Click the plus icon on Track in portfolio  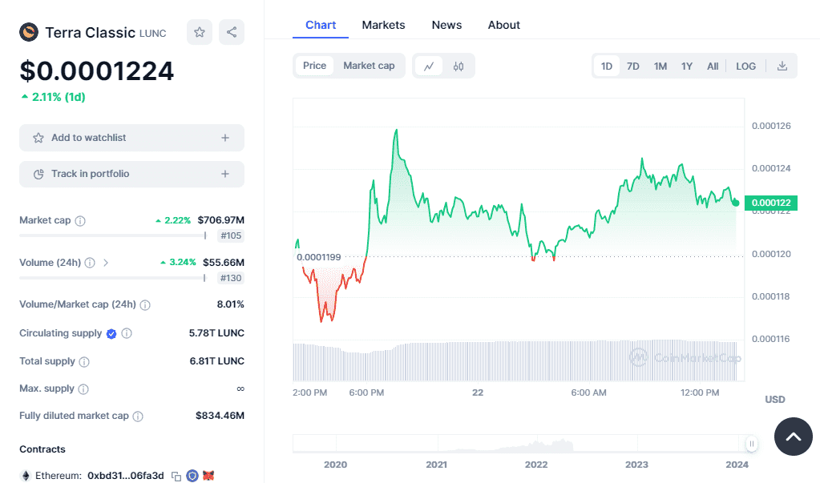pyautogui.click(x=225, y=174)
